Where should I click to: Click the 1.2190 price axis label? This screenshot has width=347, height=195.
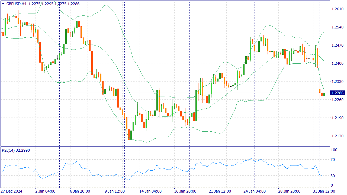[x=337, y=118]
